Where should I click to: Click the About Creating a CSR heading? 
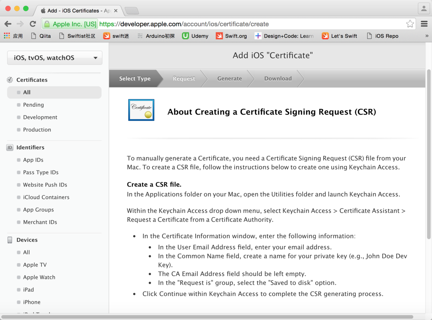pos(272,112)
